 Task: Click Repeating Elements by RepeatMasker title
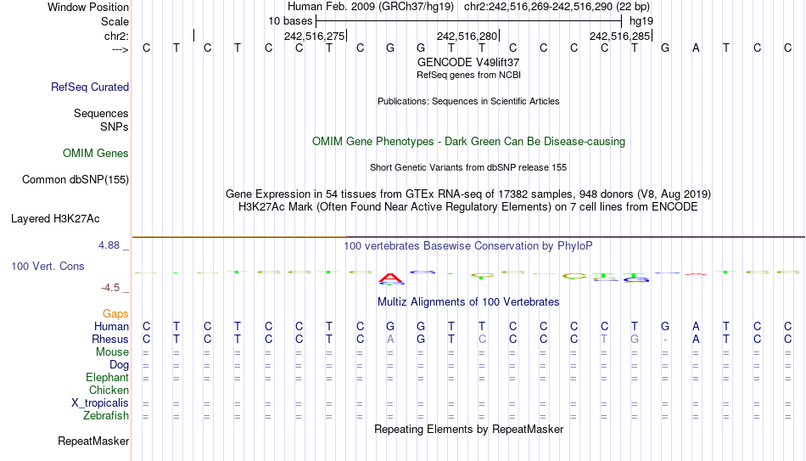click(468, 429)
